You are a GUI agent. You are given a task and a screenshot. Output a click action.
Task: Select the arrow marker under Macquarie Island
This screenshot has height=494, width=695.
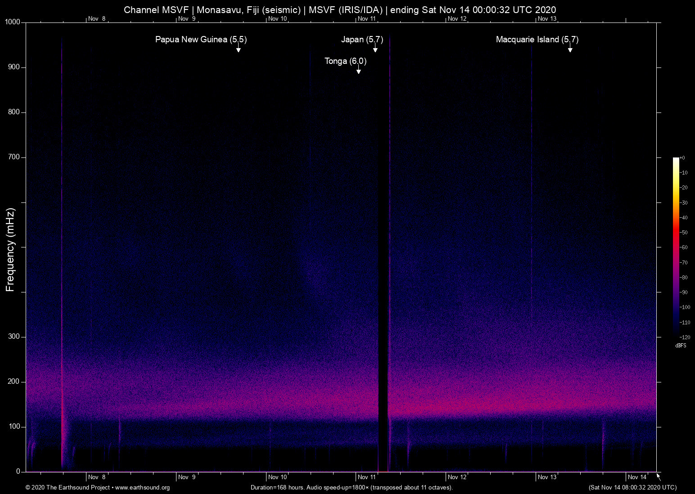click(x=570, y=49)
